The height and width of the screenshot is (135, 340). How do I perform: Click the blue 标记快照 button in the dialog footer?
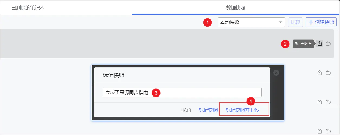coord(208,110)
